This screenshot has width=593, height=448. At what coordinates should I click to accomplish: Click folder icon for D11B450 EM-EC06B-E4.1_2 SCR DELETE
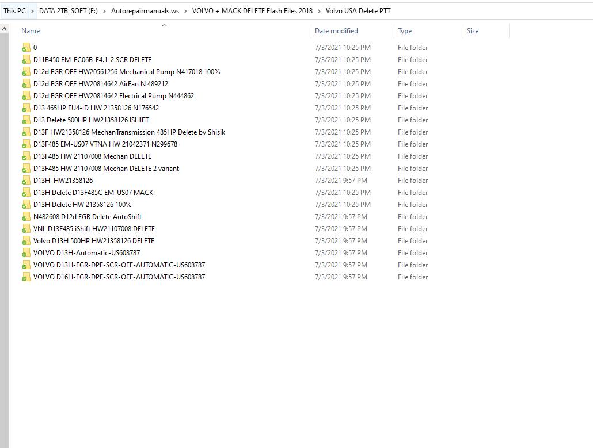26,60
